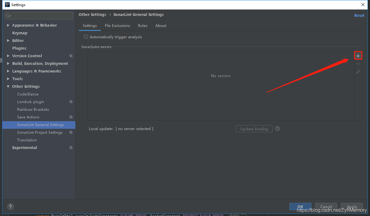Open Rainbow Brackets settings
The height and width of the screenshot is (216, 370).
[x=33, y=110]
